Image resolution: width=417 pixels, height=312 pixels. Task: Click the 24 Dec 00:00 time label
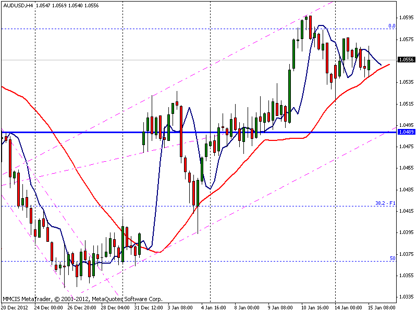click(x=48, y=307)
